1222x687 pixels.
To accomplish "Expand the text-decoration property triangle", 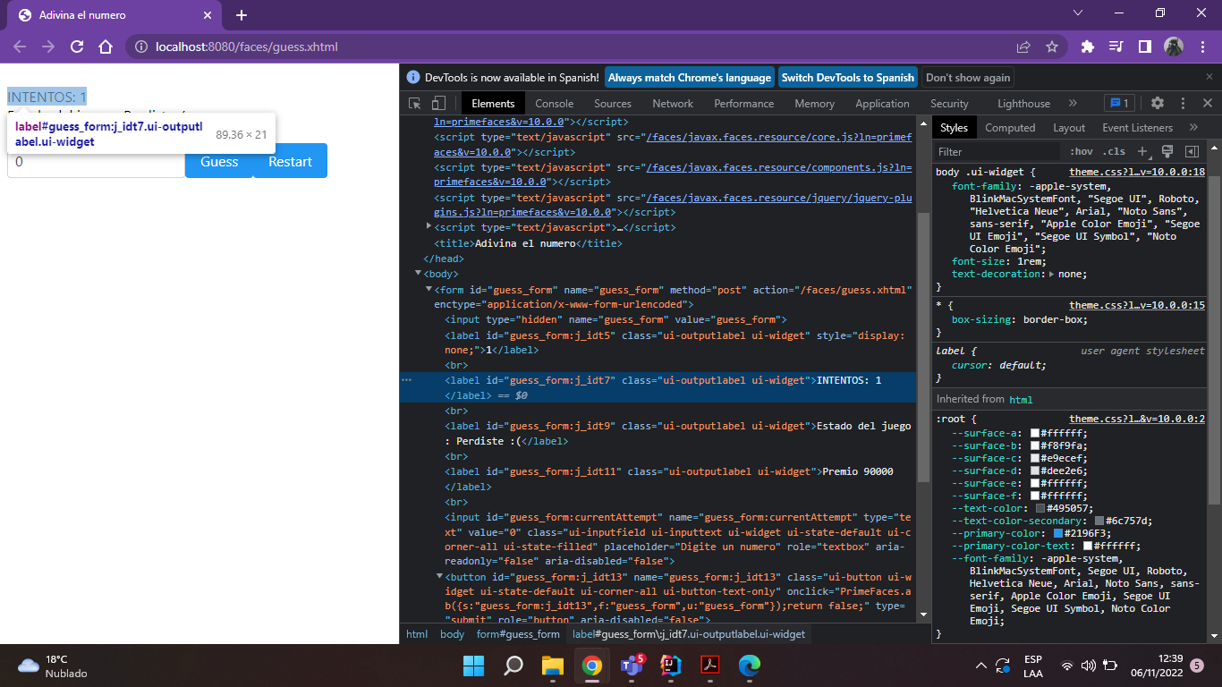I will (x=1052, y=275).
